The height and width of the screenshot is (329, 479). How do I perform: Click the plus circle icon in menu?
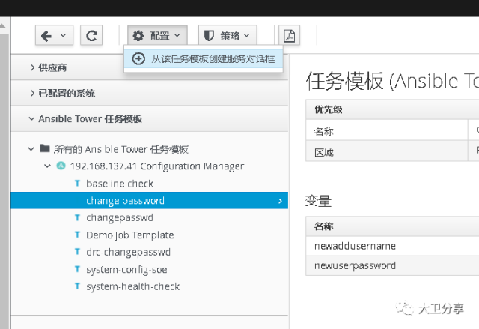pyautogui.click(x=138, y=58)
